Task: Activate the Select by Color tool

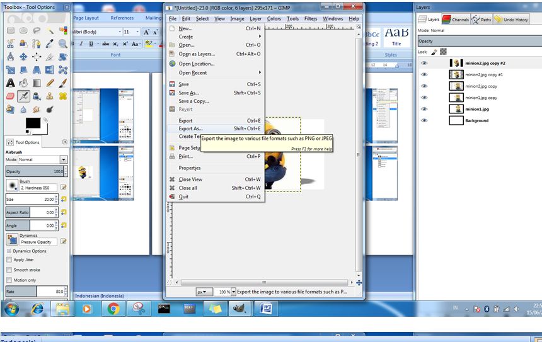Action: click(63, 31)
